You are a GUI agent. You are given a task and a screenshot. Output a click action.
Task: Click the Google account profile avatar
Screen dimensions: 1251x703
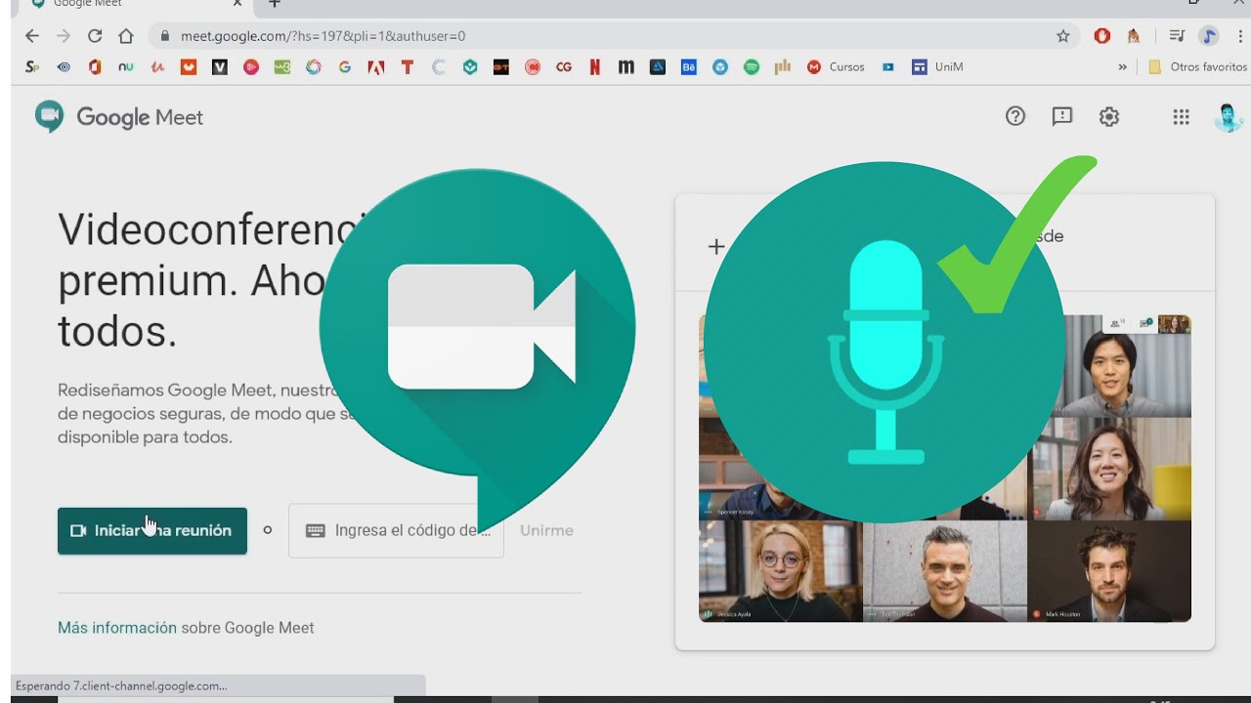click(x=1227, y=117)
